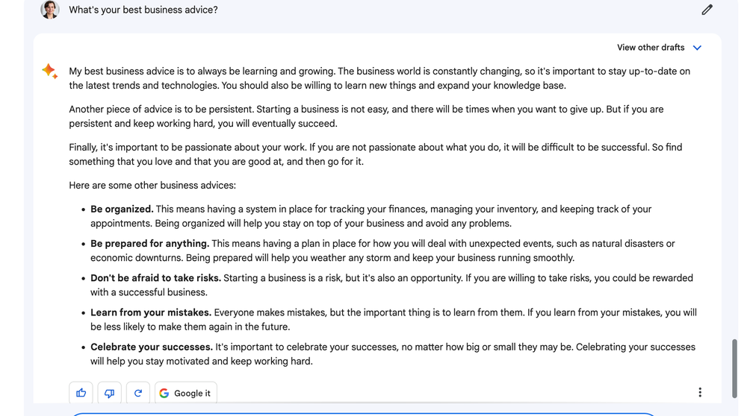
Task: Give the response a thumbs up
Action: [81, 393]
